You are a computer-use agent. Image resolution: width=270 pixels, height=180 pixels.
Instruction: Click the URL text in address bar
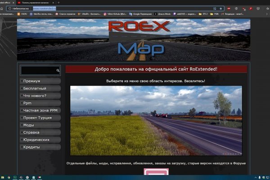coord(45,8)
